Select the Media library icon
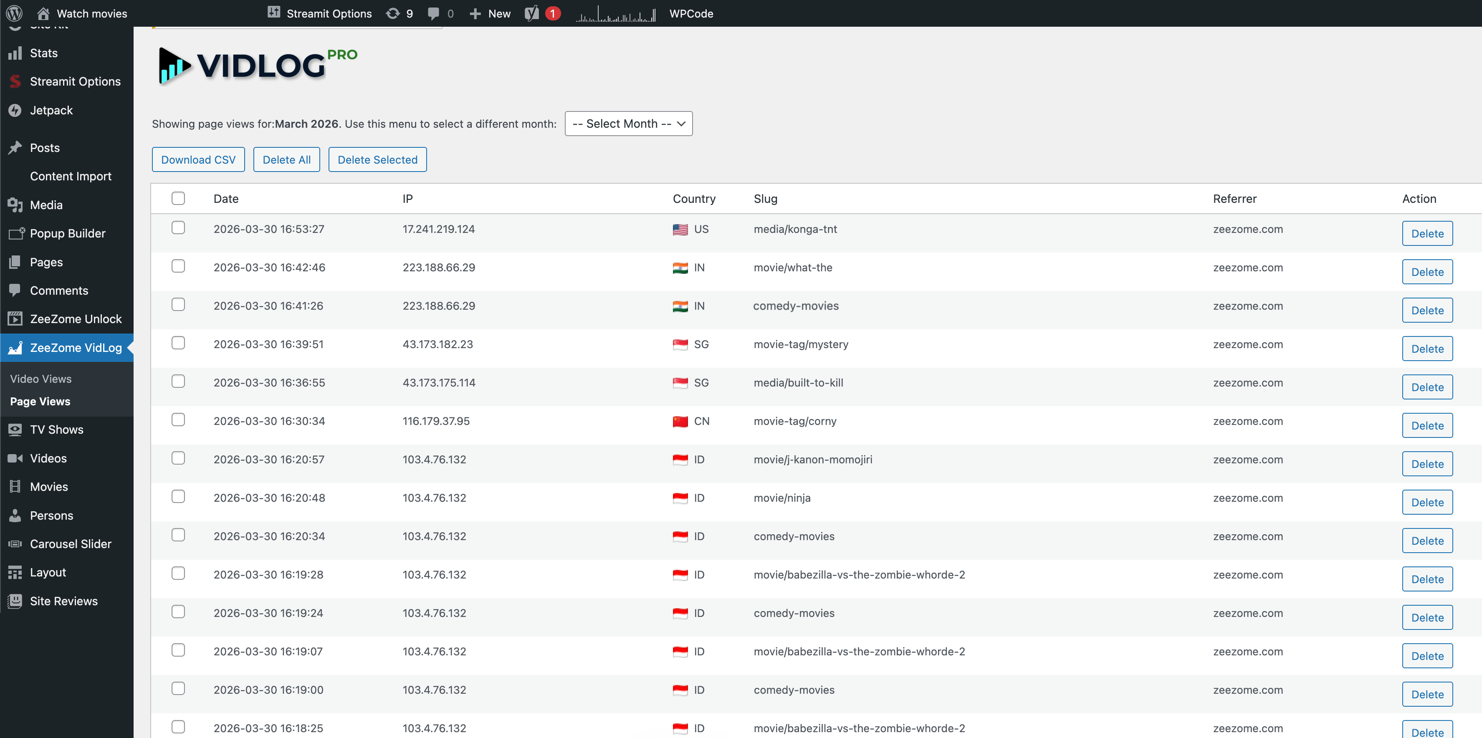 (x=15, y=205)
